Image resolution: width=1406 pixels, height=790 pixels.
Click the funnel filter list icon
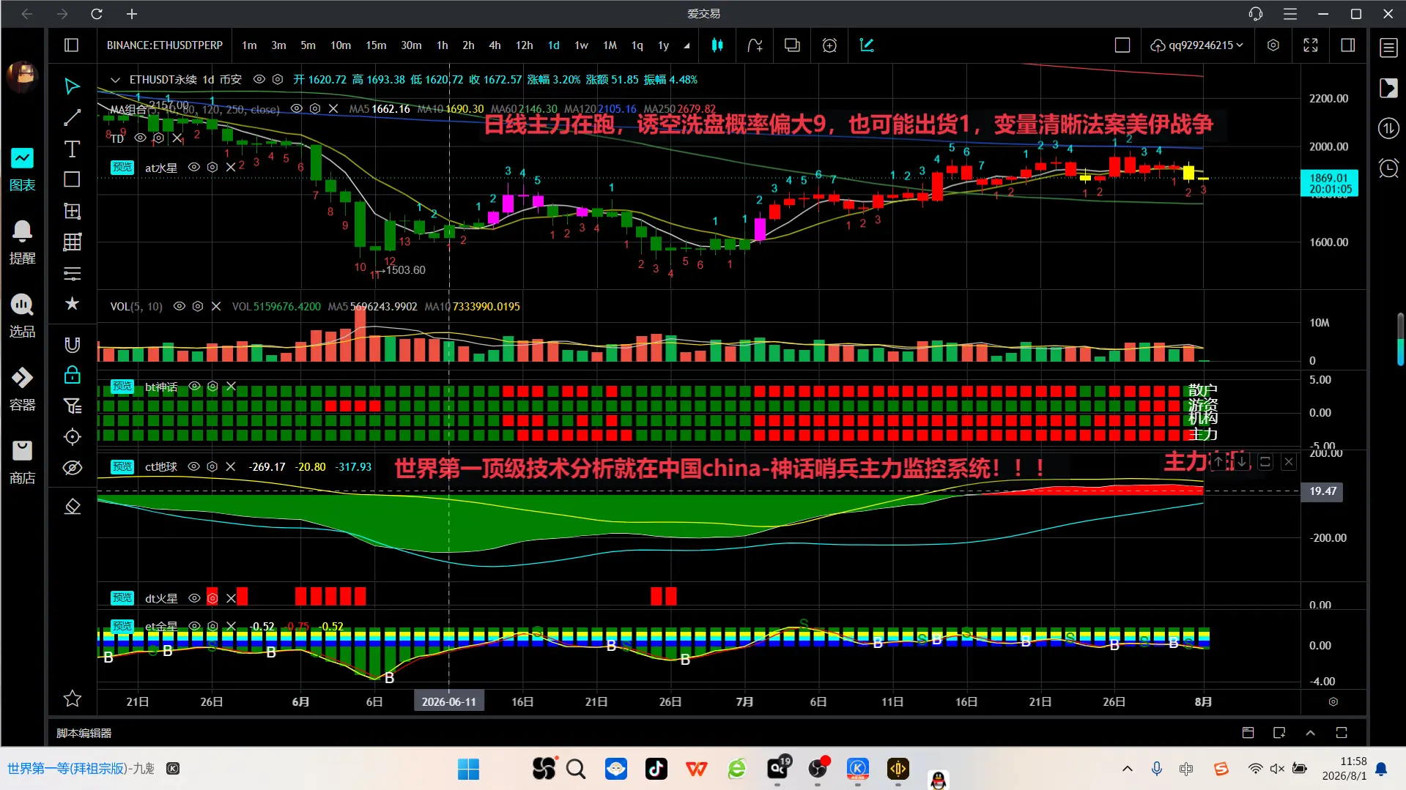coord(72,406)
